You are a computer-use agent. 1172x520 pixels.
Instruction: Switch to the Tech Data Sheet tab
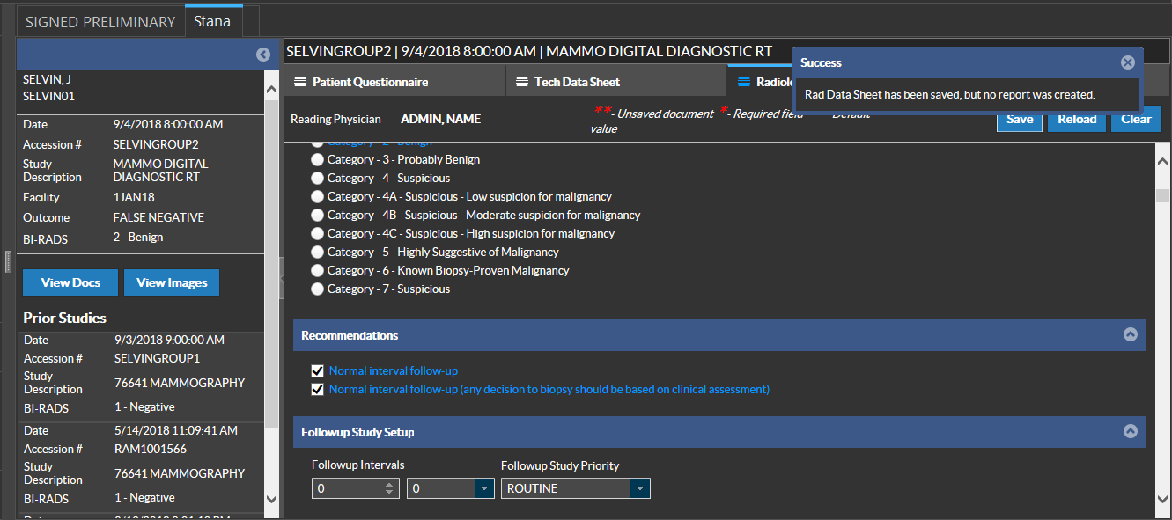[x=577, y=82]
